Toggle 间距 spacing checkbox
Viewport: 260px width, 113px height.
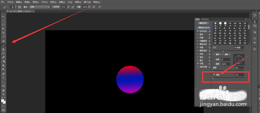214,75
